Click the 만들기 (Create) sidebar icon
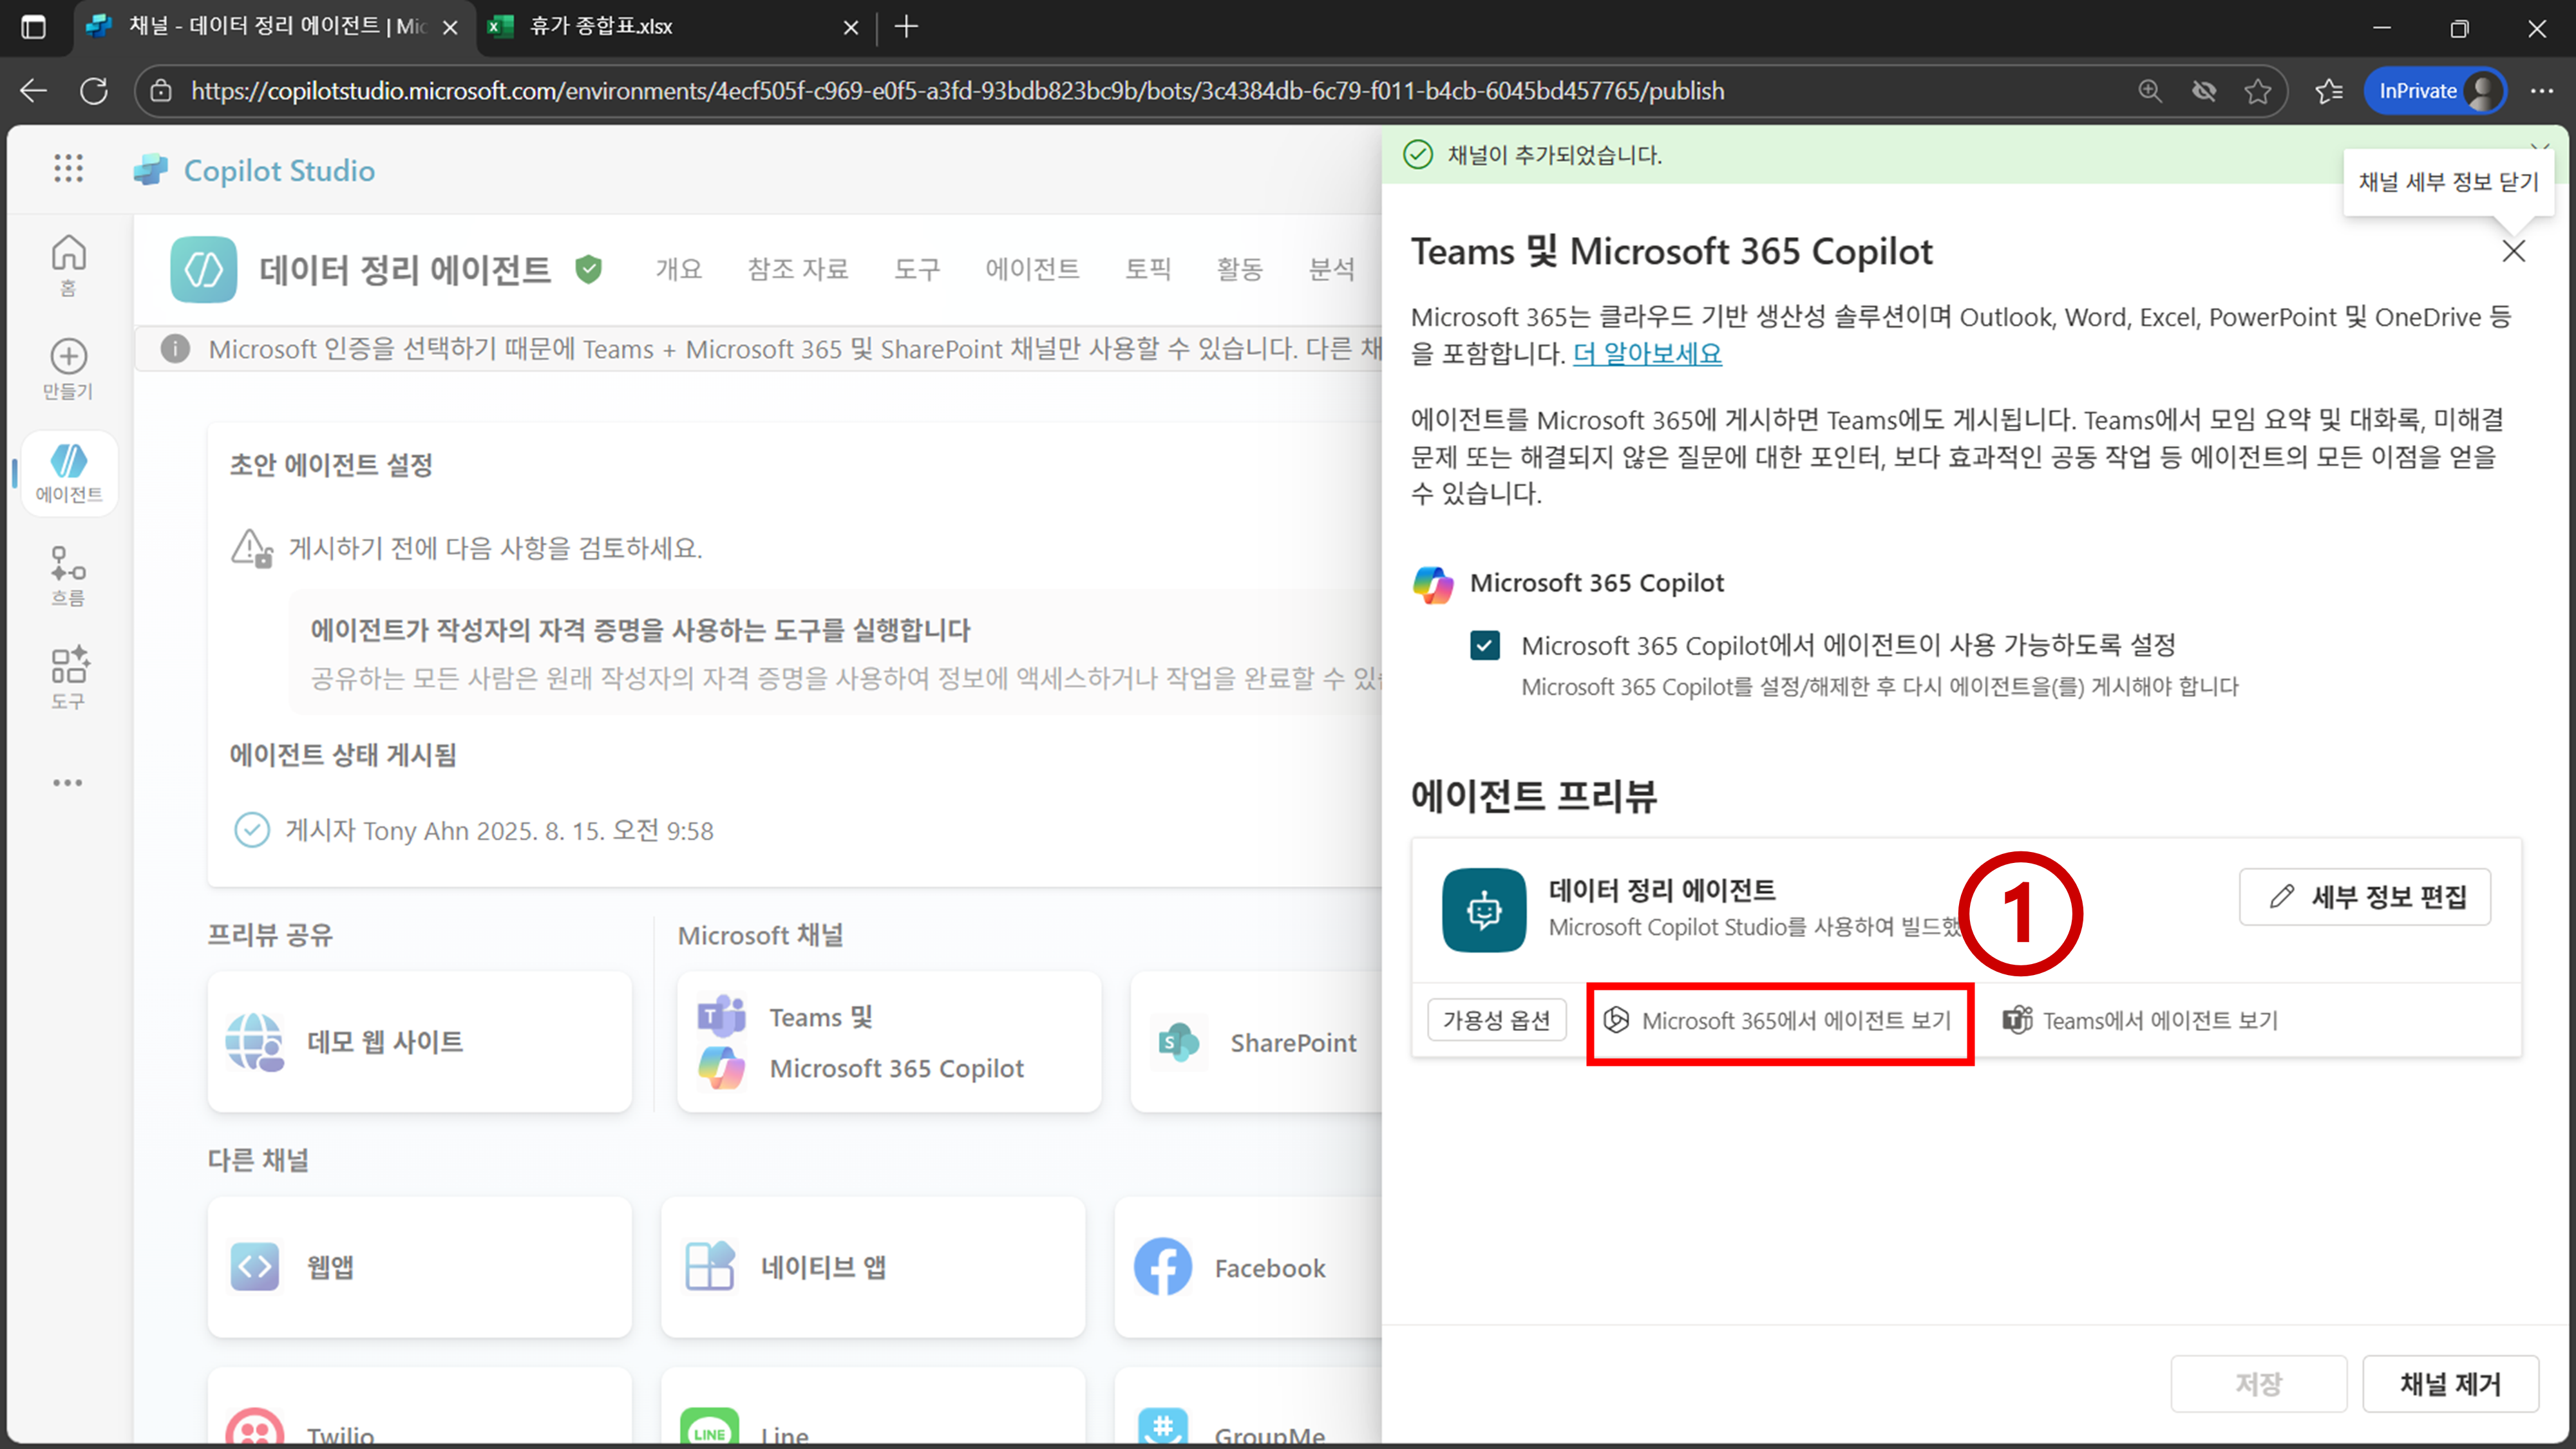The width and height of the screenshot is (2576, 1449). tap(68, 368)
